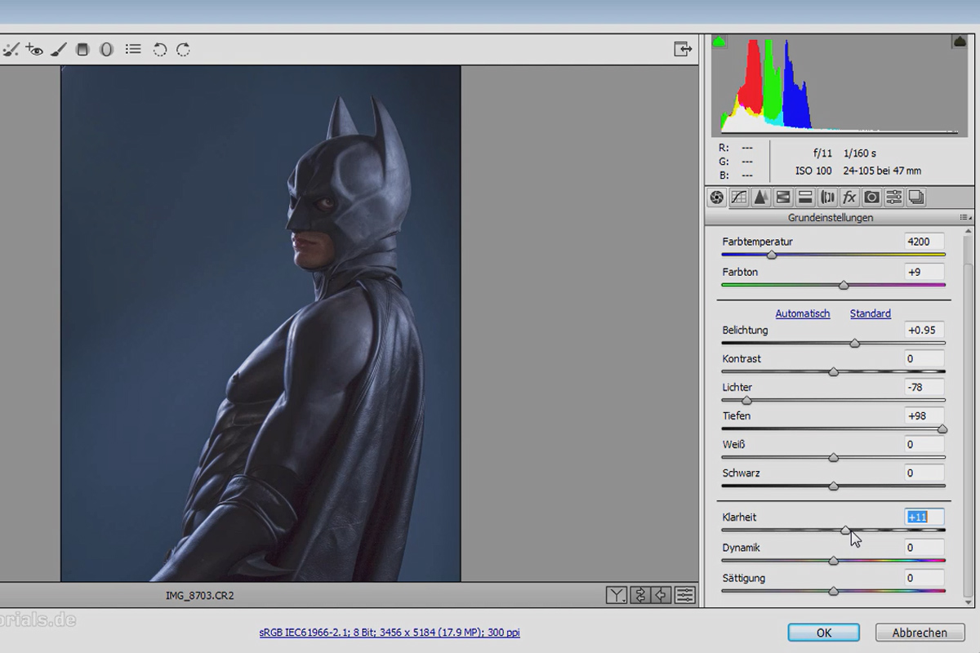This screenshot has width=980, height=653.
Task: Select the Adjustment Brush tool
Action: tap(57, 50)
